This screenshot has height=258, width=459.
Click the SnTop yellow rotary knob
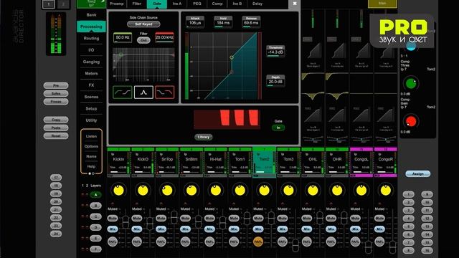pyautogui.click(x=167, y=190)
